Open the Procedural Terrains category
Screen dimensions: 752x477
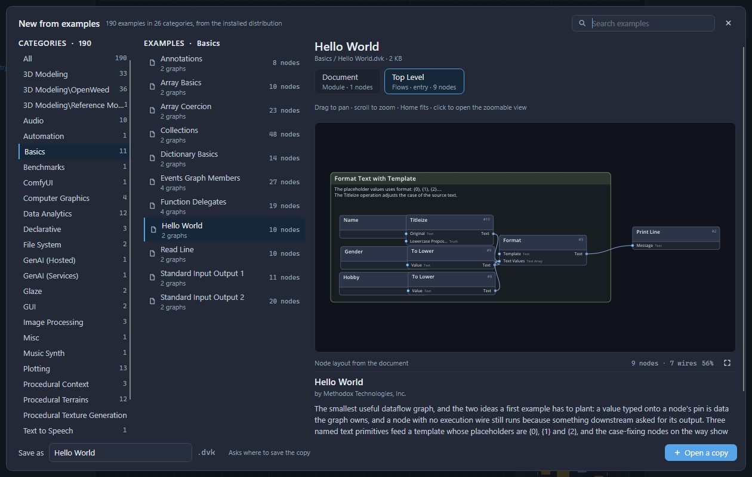(75, 399)
